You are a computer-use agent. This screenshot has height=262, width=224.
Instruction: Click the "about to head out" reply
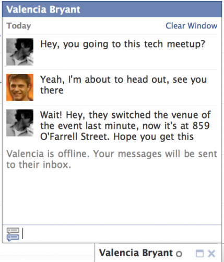coord(124,85)
